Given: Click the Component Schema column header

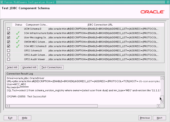Looking at the screenshot, I should [37, 25].
